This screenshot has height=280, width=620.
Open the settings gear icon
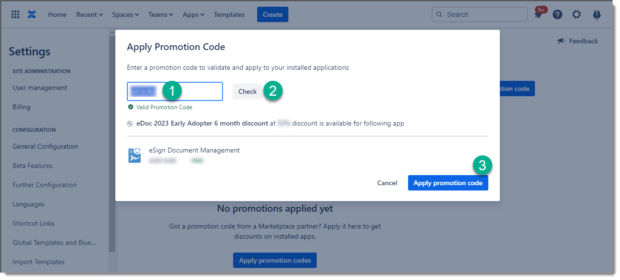click(x=577, y=14)
